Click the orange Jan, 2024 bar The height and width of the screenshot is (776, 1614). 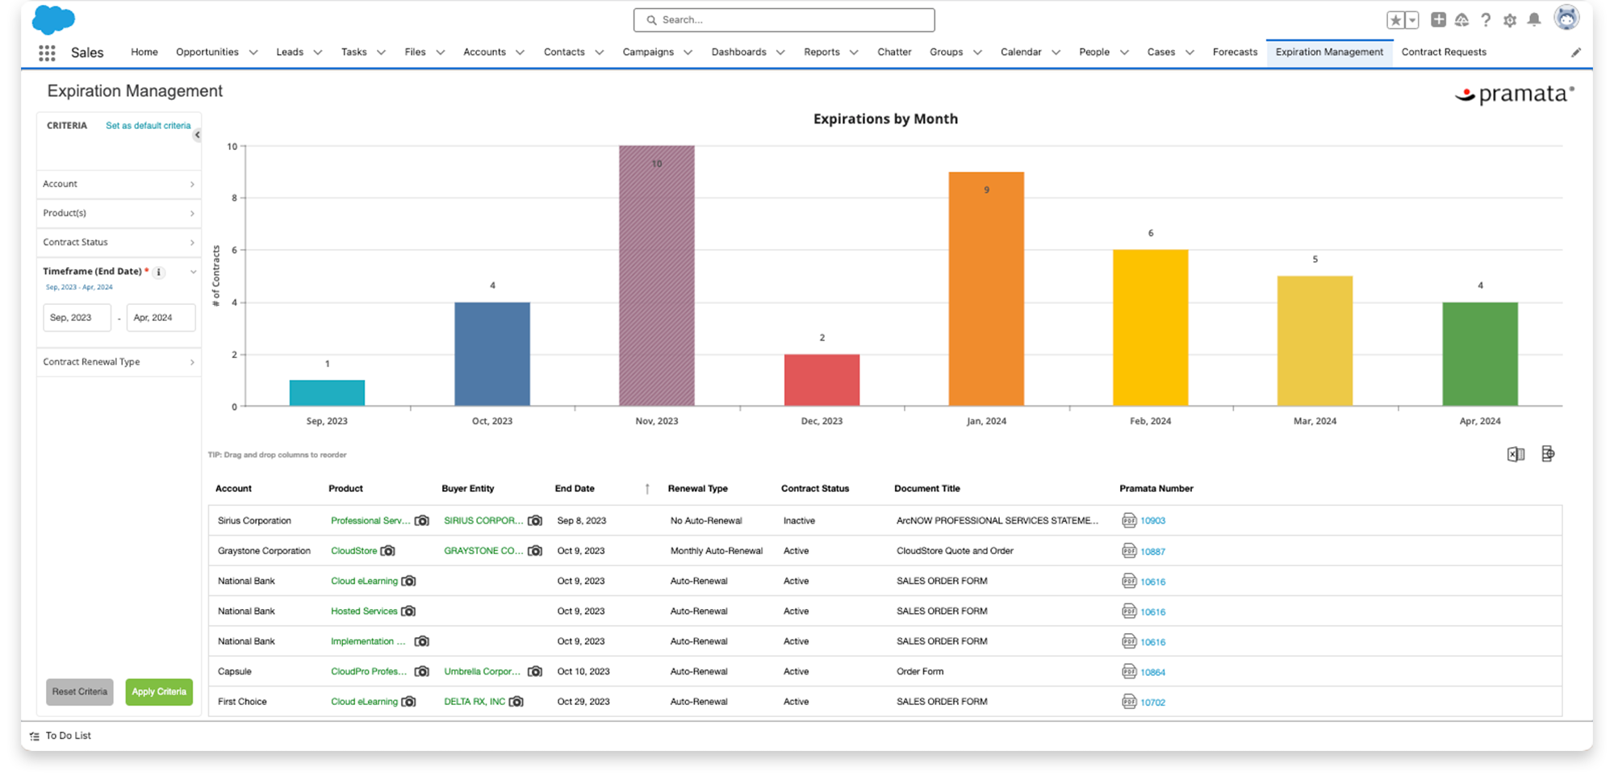[986, 289]
